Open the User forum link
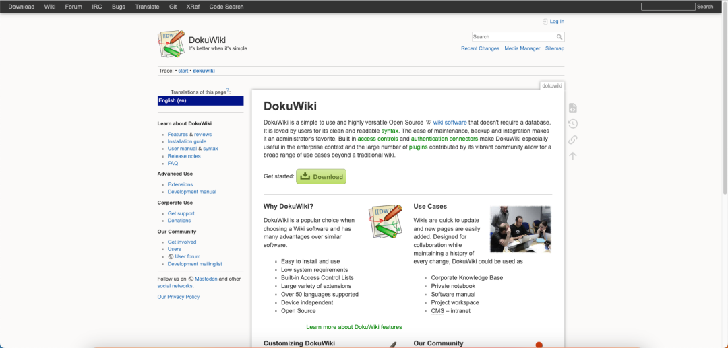This screenshot has height=348, width=728. pos(187,256)
